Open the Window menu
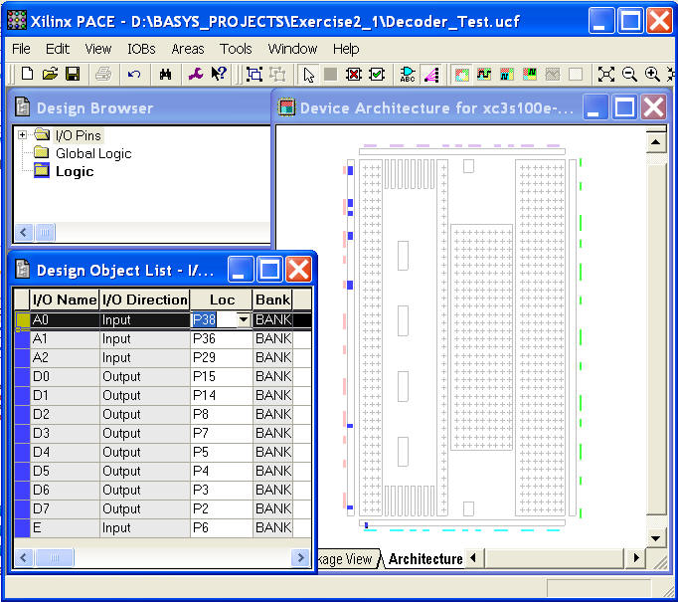Screen dimensions: 678x602 [292, 49]
